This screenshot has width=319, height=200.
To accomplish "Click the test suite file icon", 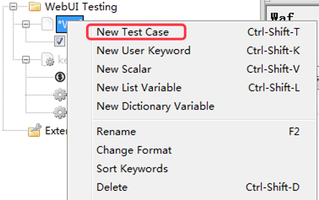I will (47, 24).
